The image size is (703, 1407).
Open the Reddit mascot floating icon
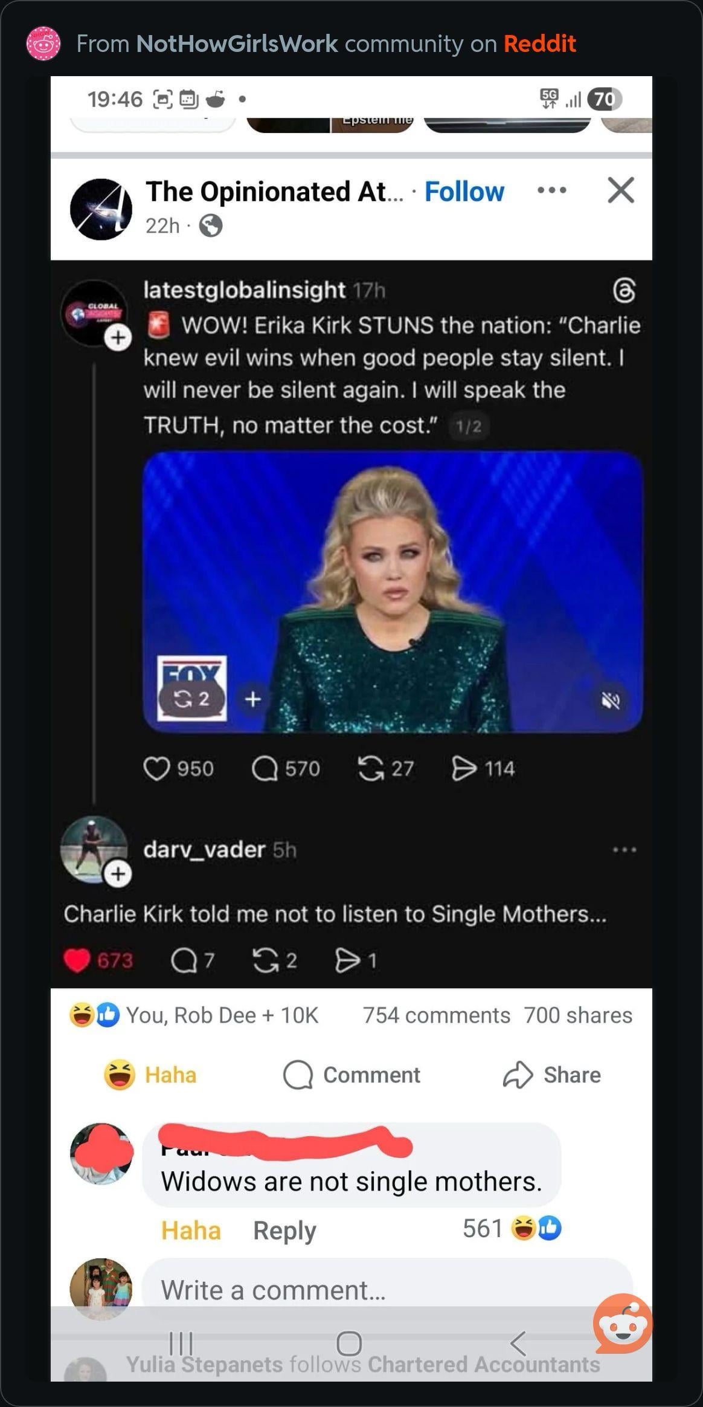[x=623, y=1324]
